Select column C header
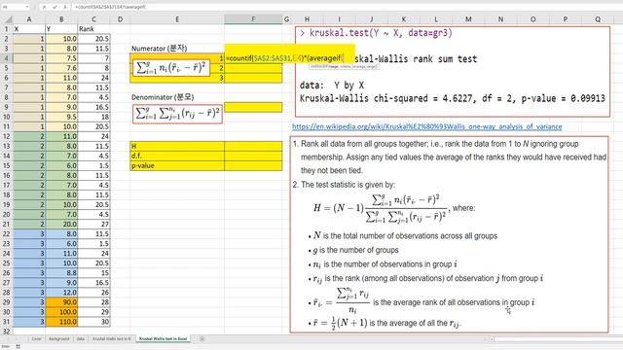The width and height of the screenshot is (623, 350). coord(93,19)
